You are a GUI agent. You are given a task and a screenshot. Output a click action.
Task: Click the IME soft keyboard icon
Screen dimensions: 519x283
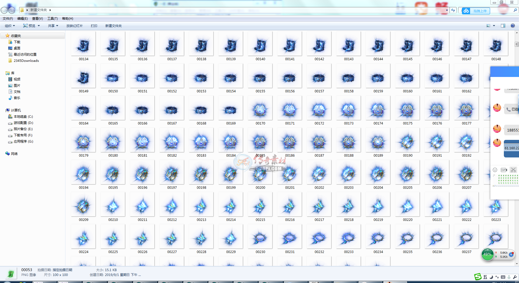503,277
